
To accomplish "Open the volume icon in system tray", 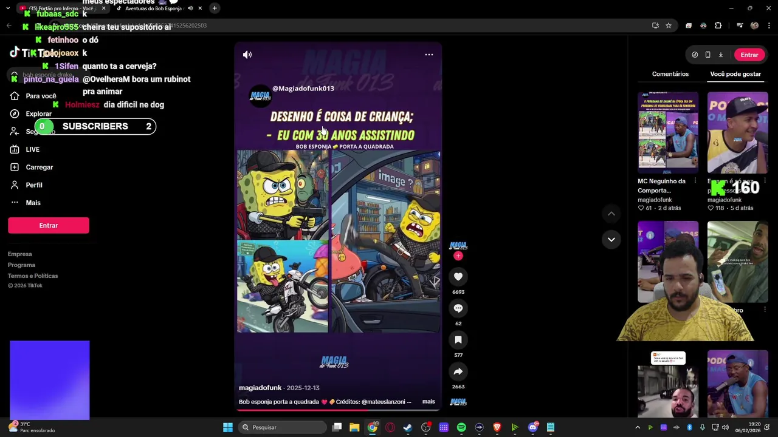I will pyautogui.click(x=725, y=427).
